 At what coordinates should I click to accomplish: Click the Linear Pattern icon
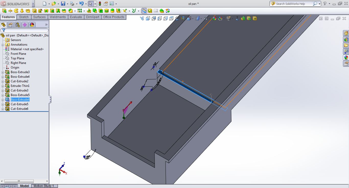80,11
